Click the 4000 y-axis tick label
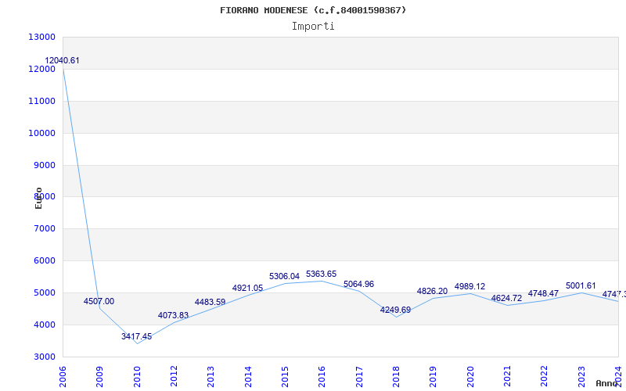626x391 pixels. (x=43, y=325)
